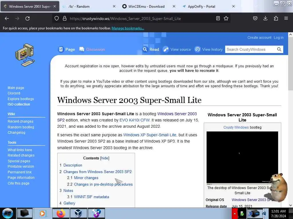Viewport: 293px width, 219px height.
Task: Click Create account link
Action: tap(259, 37)
